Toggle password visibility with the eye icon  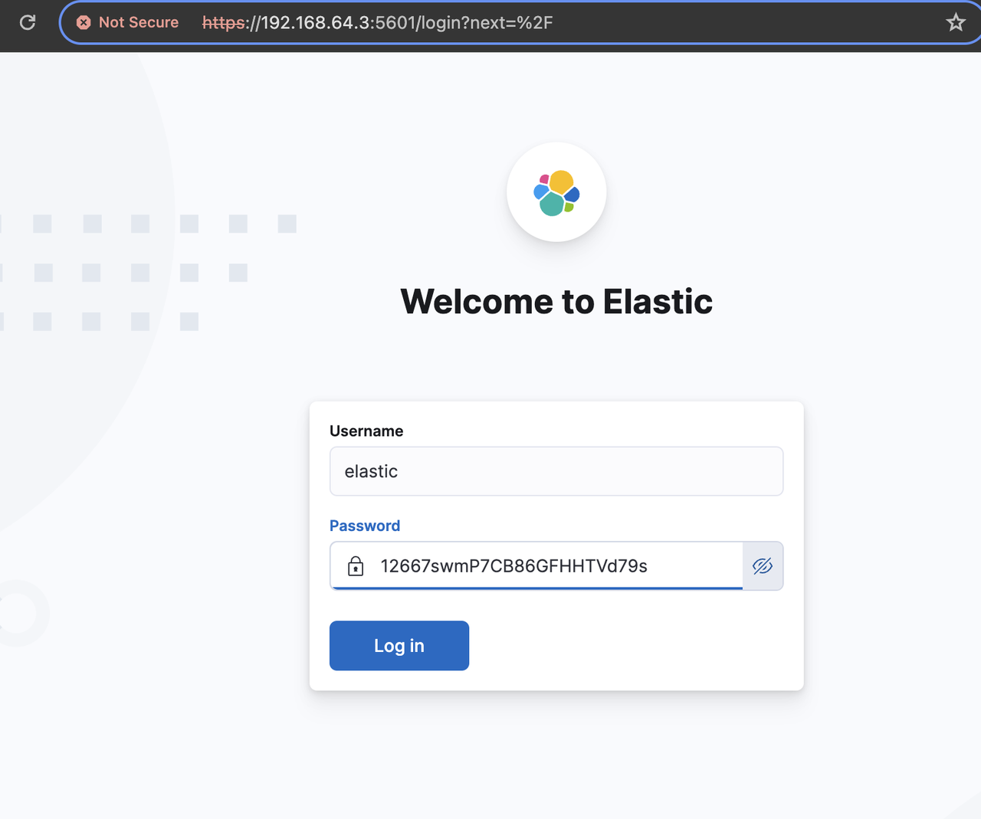tap(763, 566)
